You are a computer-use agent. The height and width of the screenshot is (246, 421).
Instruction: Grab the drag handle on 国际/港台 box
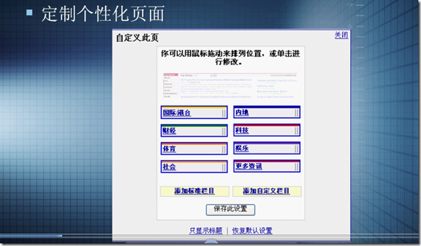tap(224, 114)
